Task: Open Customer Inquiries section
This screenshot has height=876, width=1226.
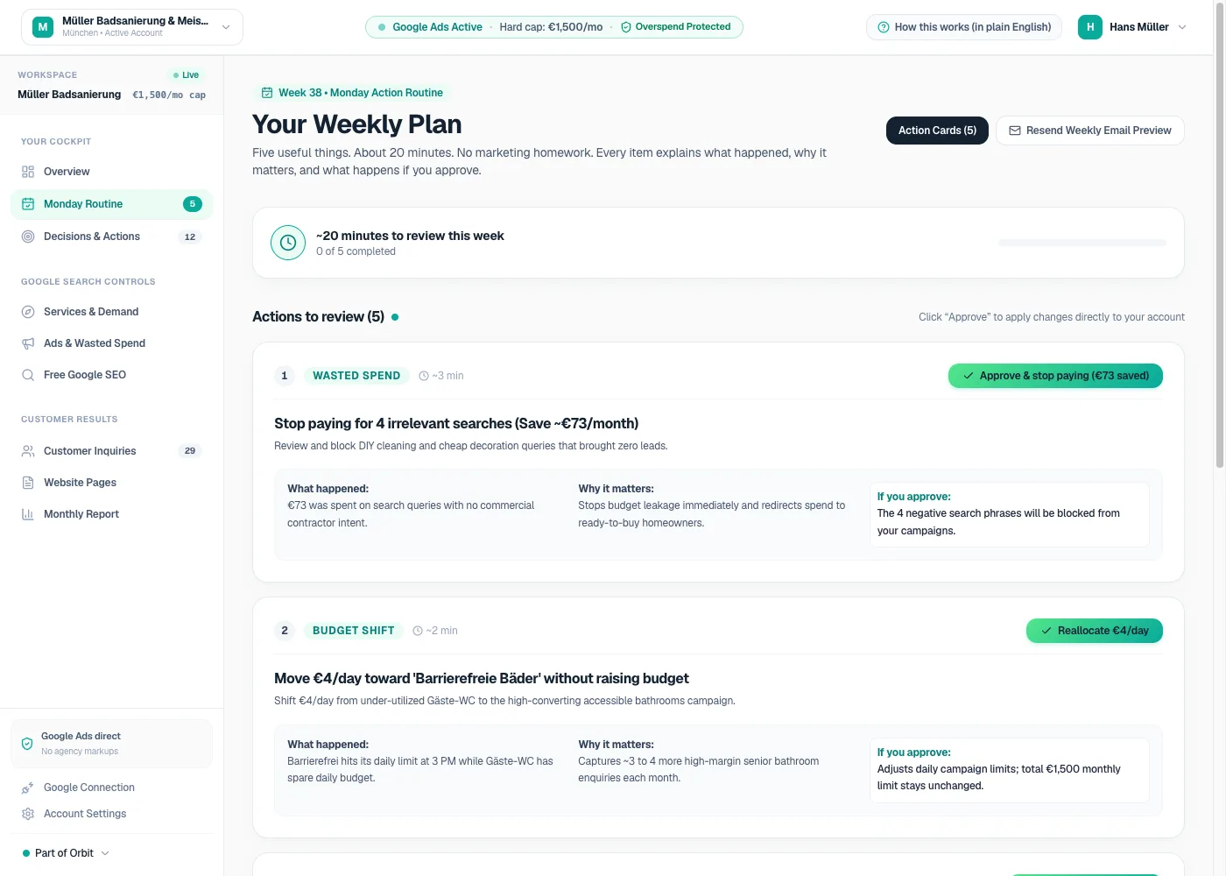Action: pos(111,451)
